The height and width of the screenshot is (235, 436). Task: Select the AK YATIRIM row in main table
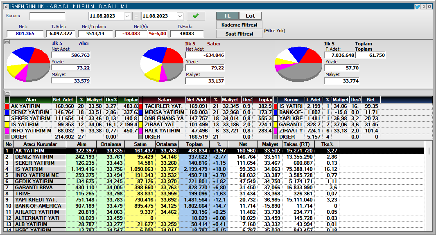214,151
